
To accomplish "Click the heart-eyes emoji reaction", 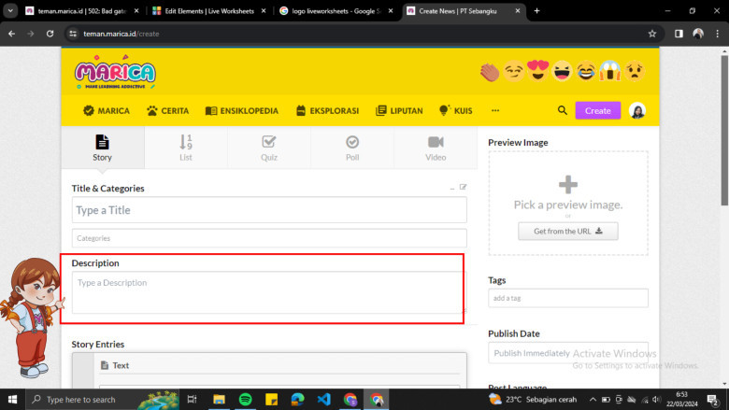I will pyautogui.click(x=538, y=71).
